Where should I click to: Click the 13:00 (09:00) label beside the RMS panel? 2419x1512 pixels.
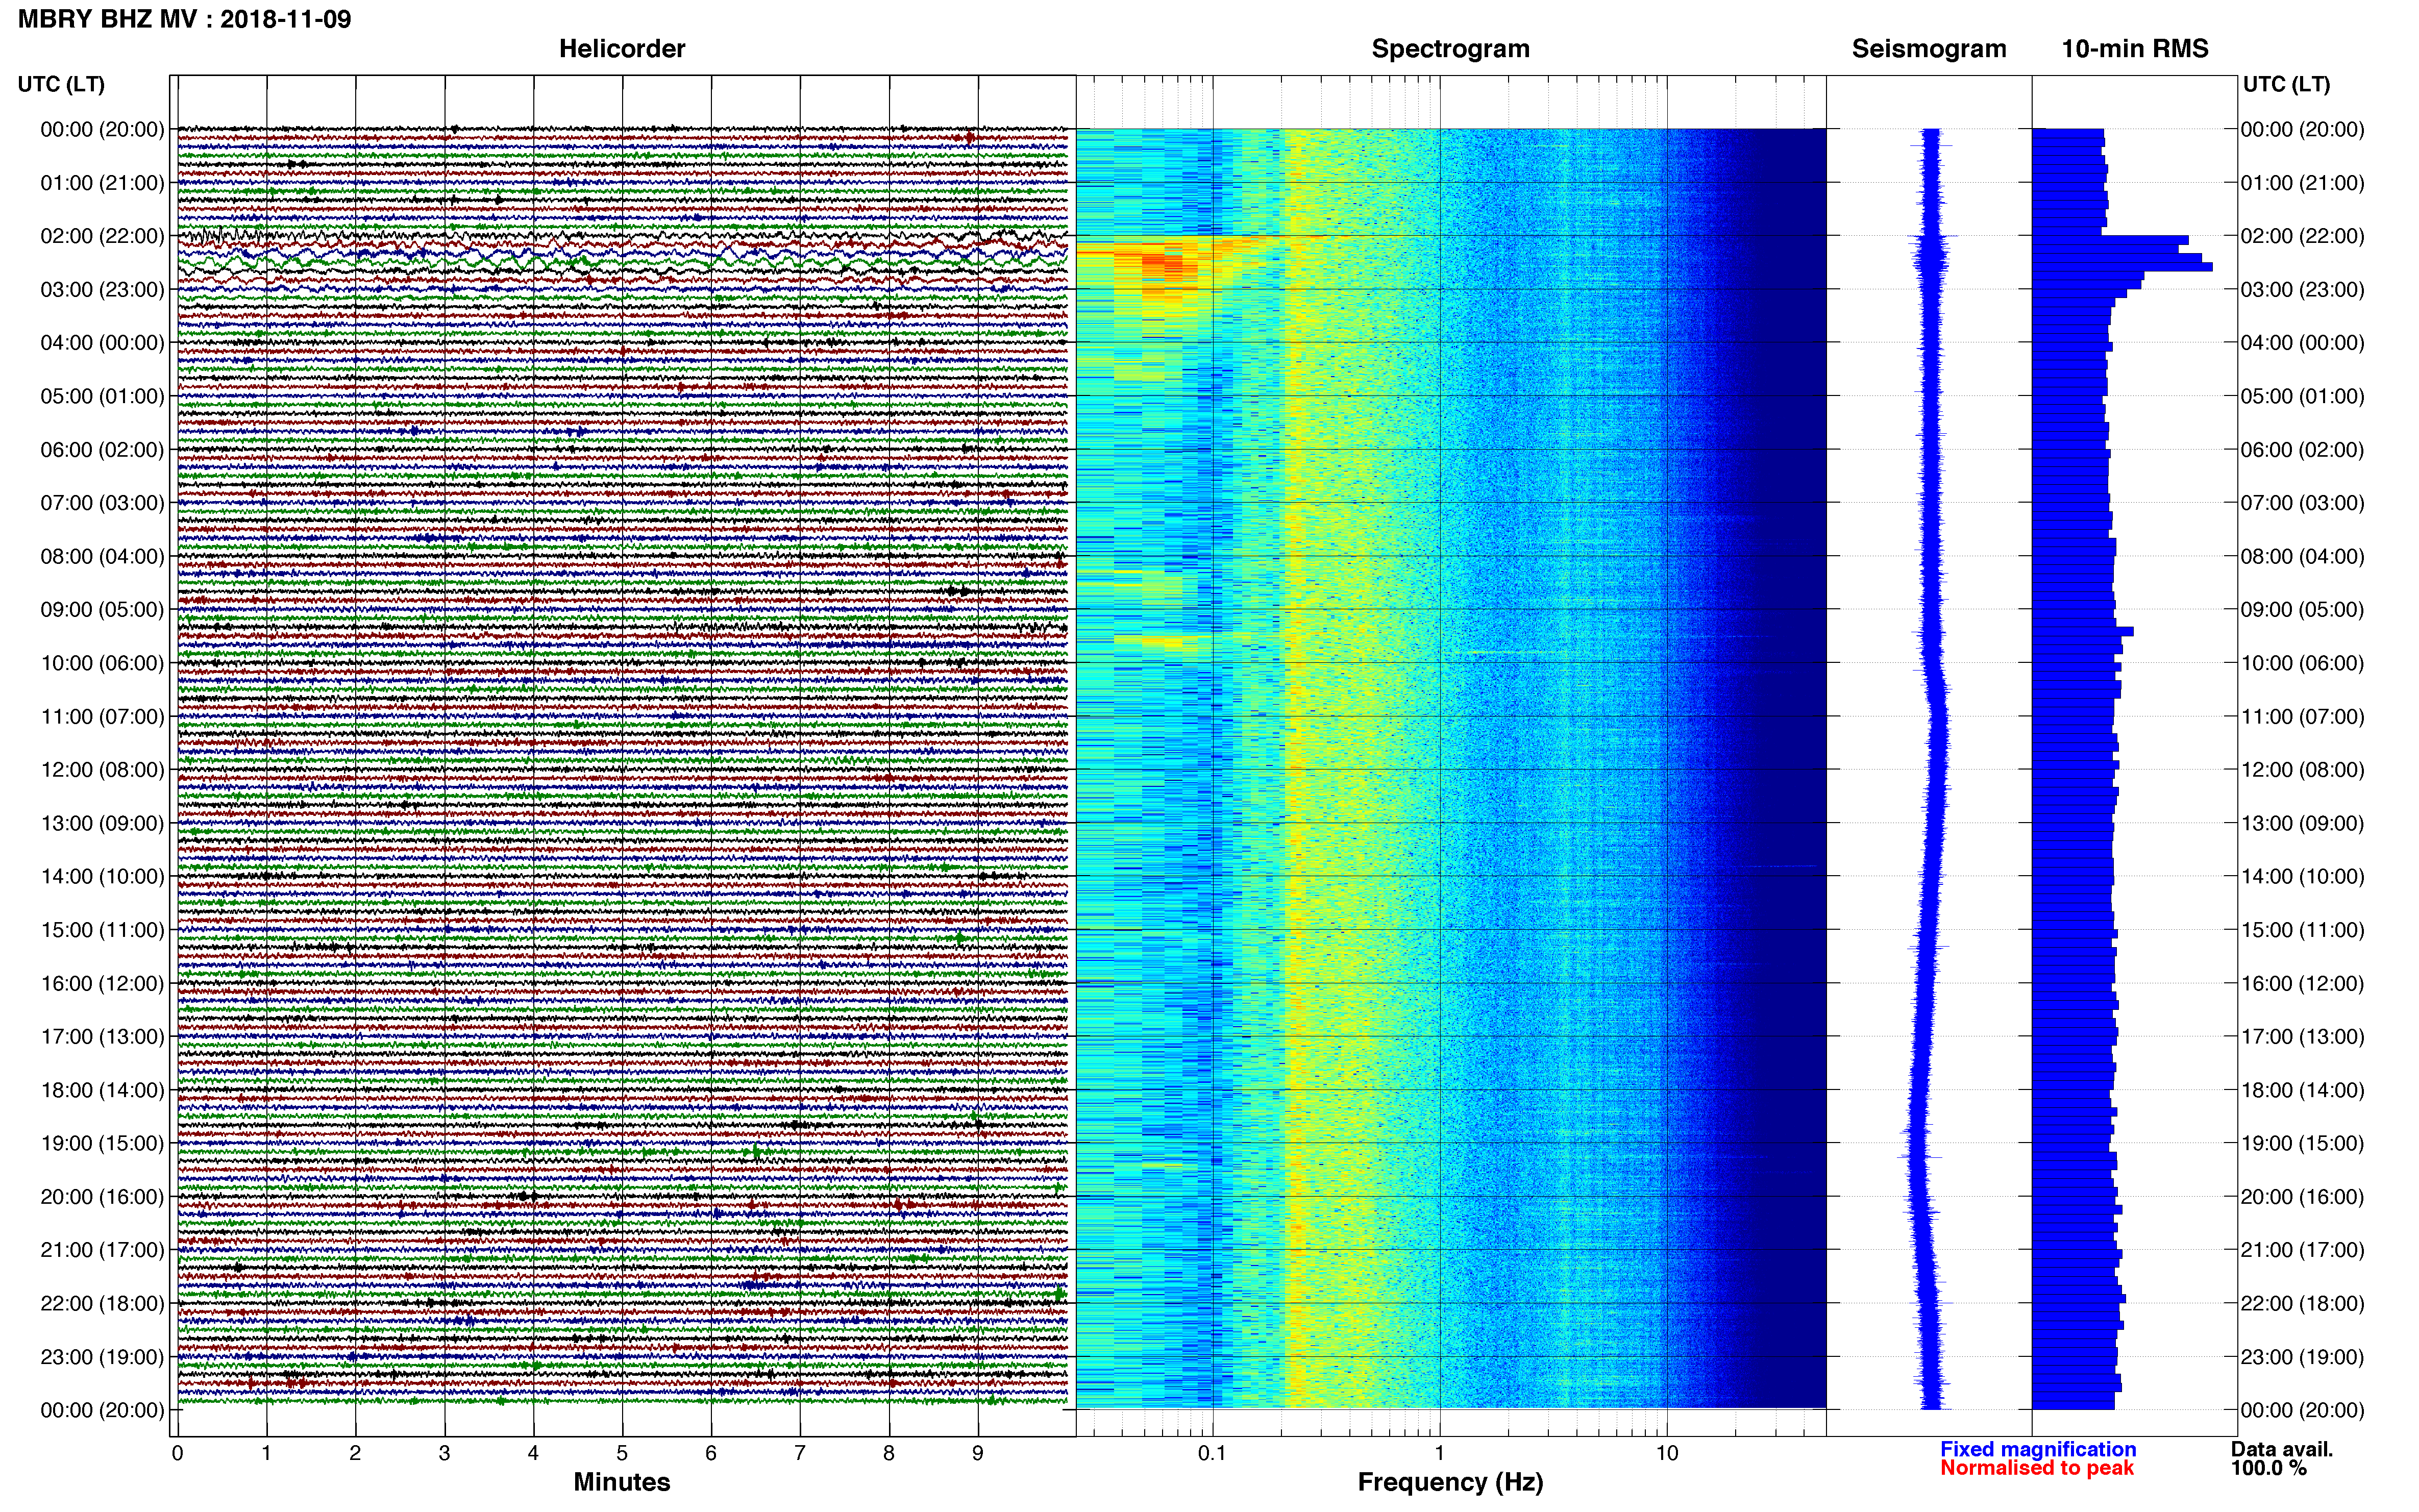click(x=2302, y=823)
